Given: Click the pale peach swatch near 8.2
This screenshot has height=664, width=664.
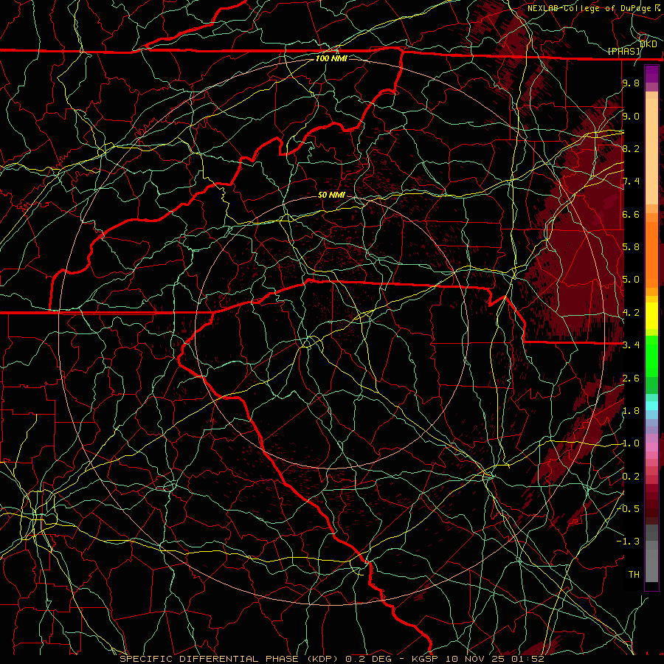Looking at the screenshot, I should click(651, 151).
